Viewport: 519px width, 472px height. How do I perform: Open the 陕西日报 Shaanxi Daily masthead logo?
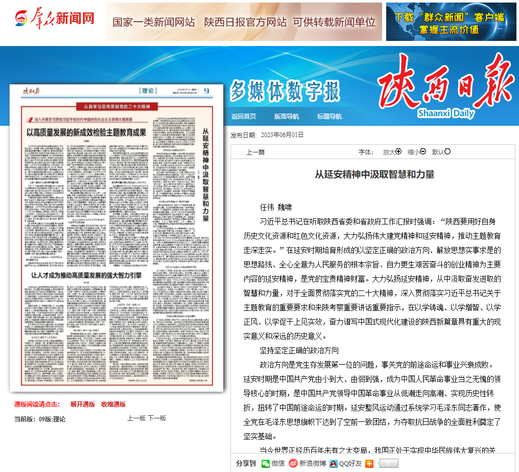click(x=446, y=86)
